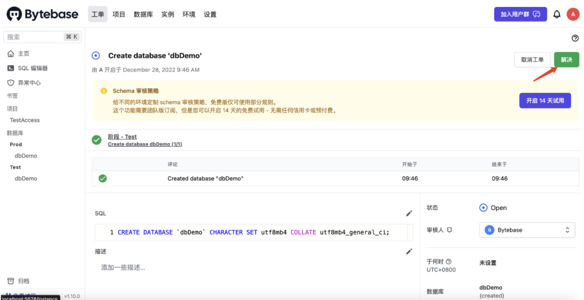The width and height of the screenshot is (584, 300).
Task: Click the 添加一些描述 description field
Action: click(x=123, y=267)
